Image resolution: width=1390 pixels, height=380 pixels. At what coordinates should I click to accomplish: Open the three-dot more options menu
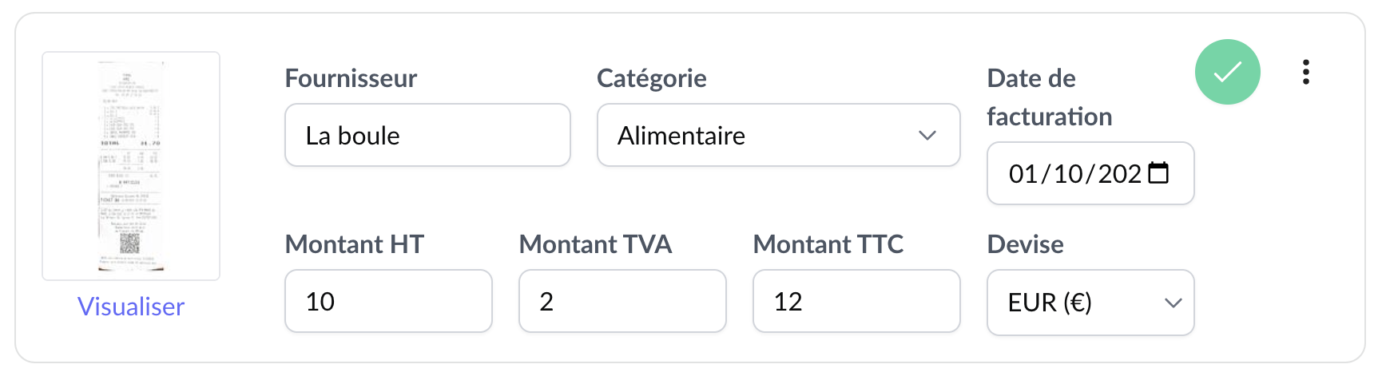pos(1305,72)
